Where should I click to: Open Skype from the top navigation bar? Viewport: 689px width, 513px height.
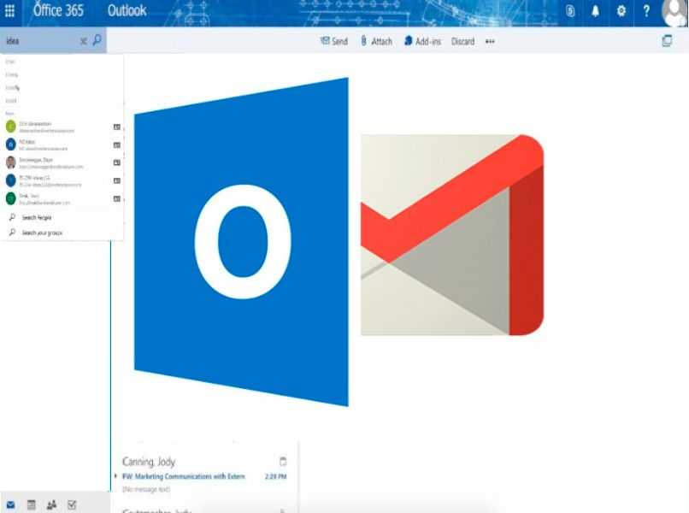click(568, 10)
